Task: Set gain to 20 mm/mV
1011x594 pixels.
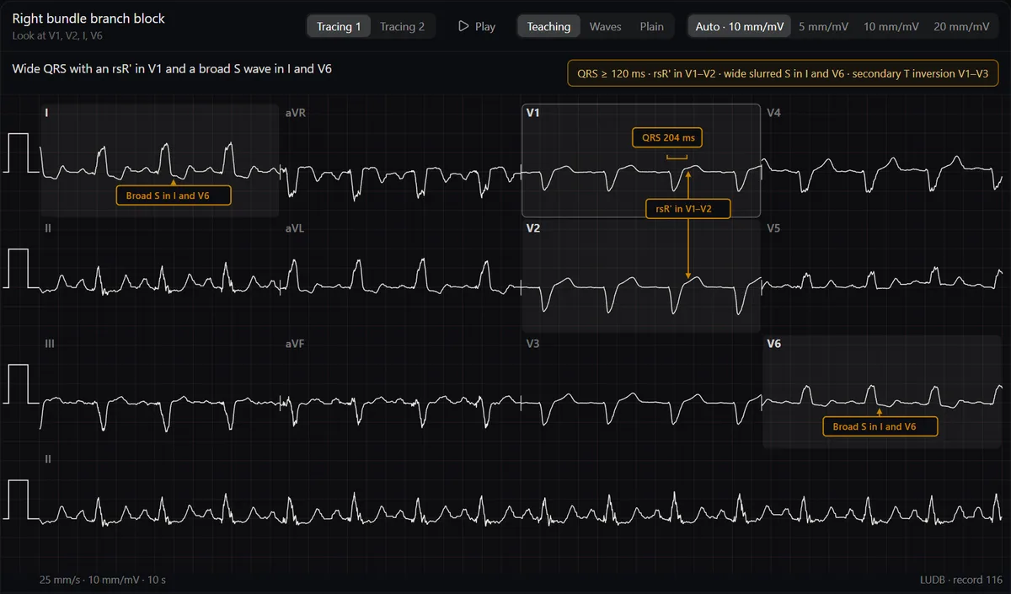Action: tap(961, 26)
